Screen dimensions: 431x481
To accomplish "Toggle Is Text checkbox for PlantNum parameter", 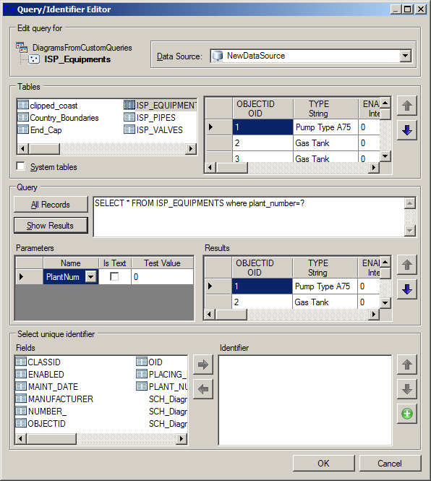I will 114,277.
